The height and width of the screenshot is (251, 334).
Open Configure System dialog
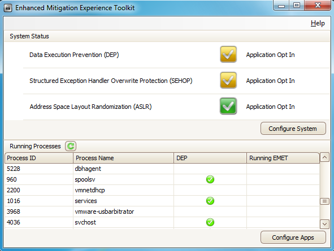click(293, 129)
